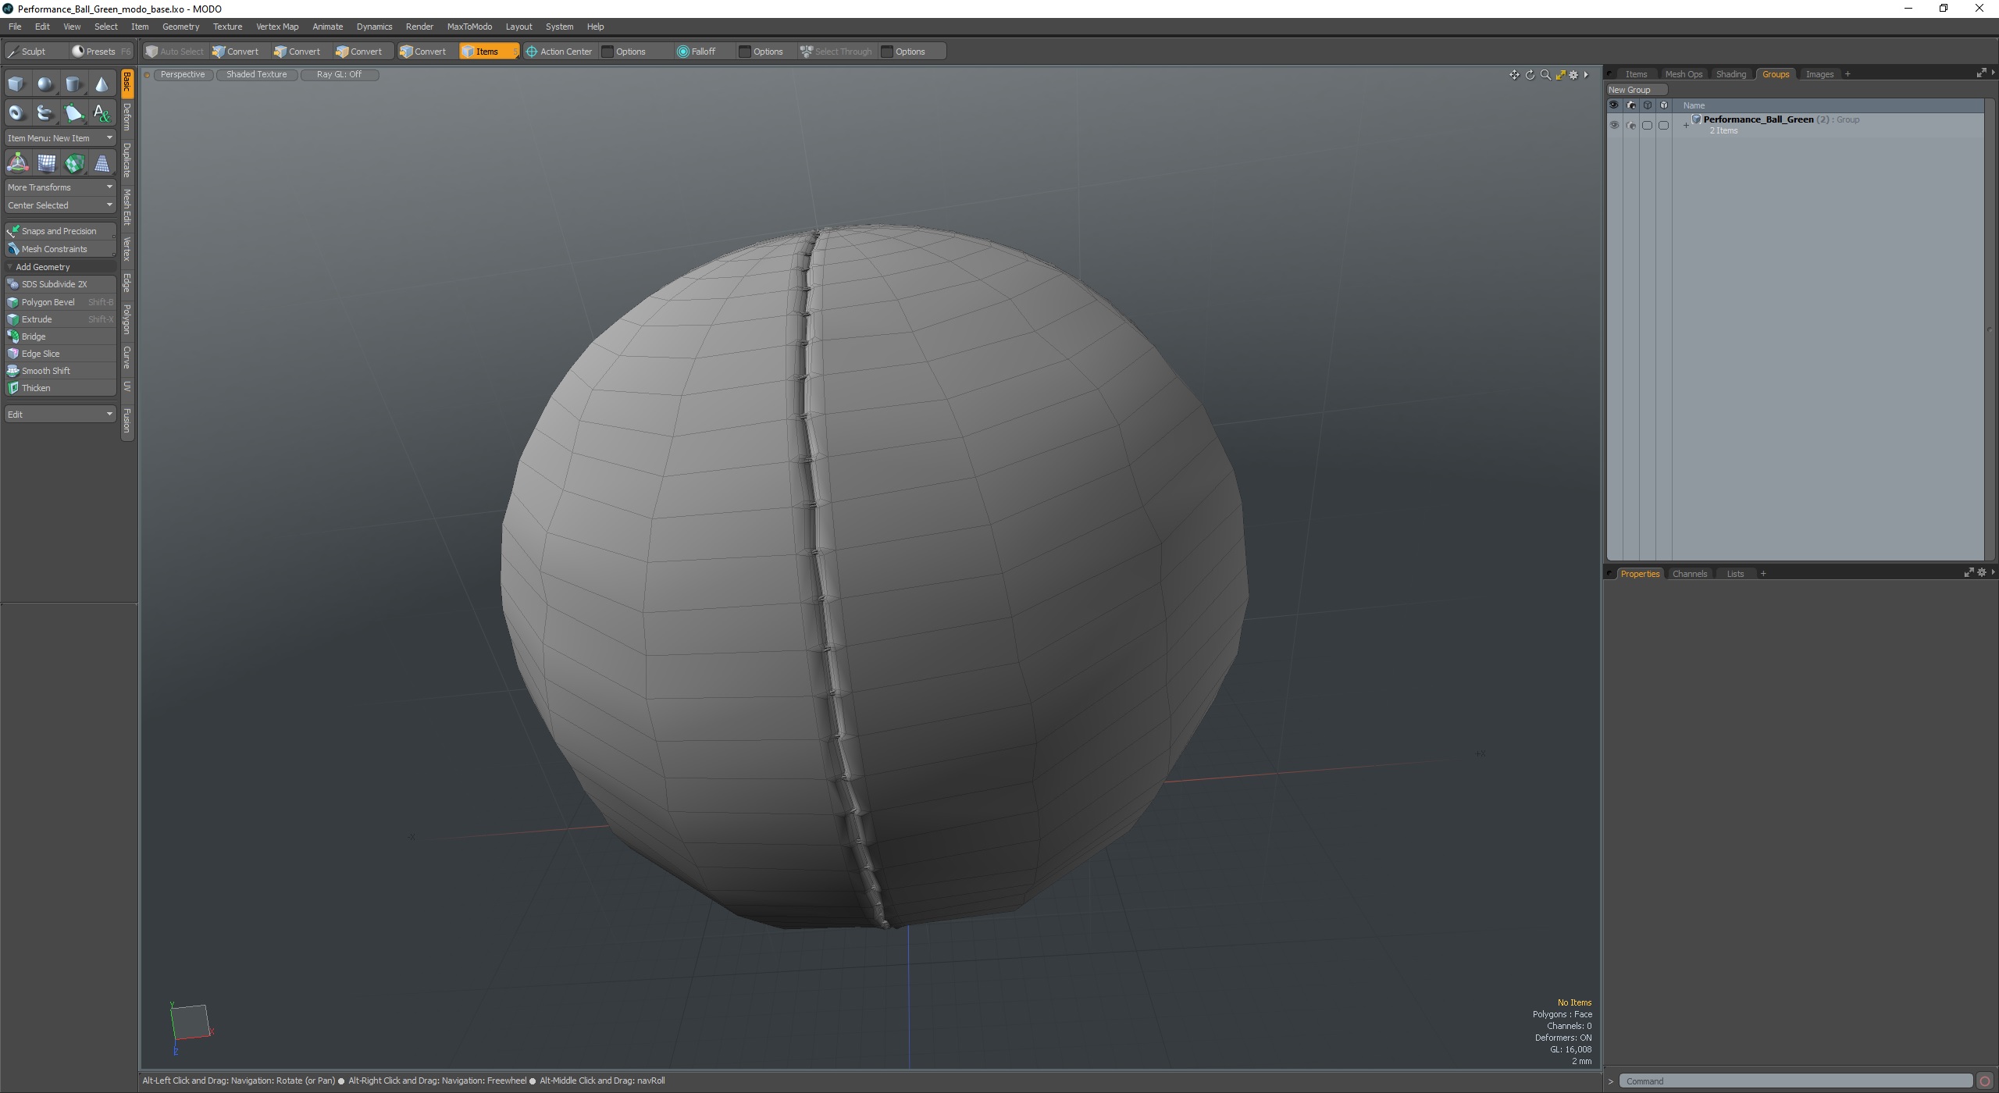1999x1093 pixels.
Task: Click viewport rotate icon
Action: (x=1530, y=75)
